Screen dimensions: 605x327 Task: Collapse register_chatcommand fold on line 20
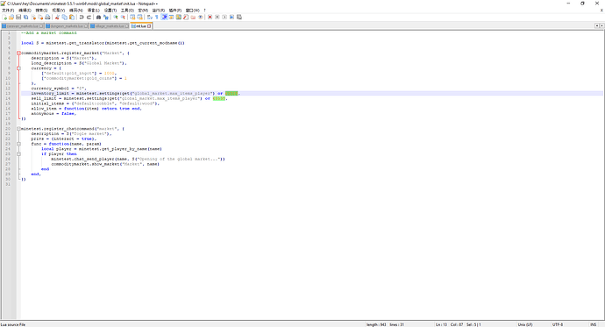pyautogui.click(x=18, y=129)
